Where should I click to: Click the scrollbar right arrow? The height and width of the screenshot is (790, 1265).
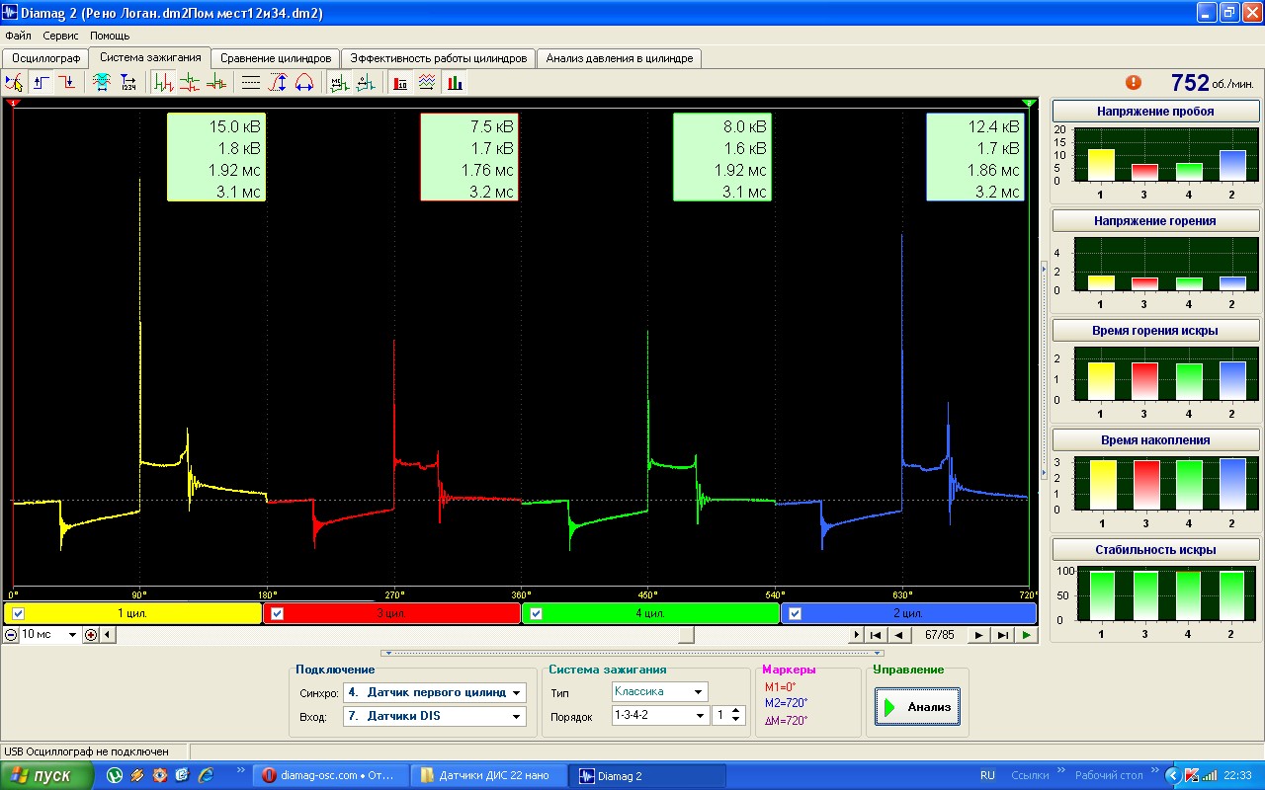pyautogui.click(x=856, y=635)
